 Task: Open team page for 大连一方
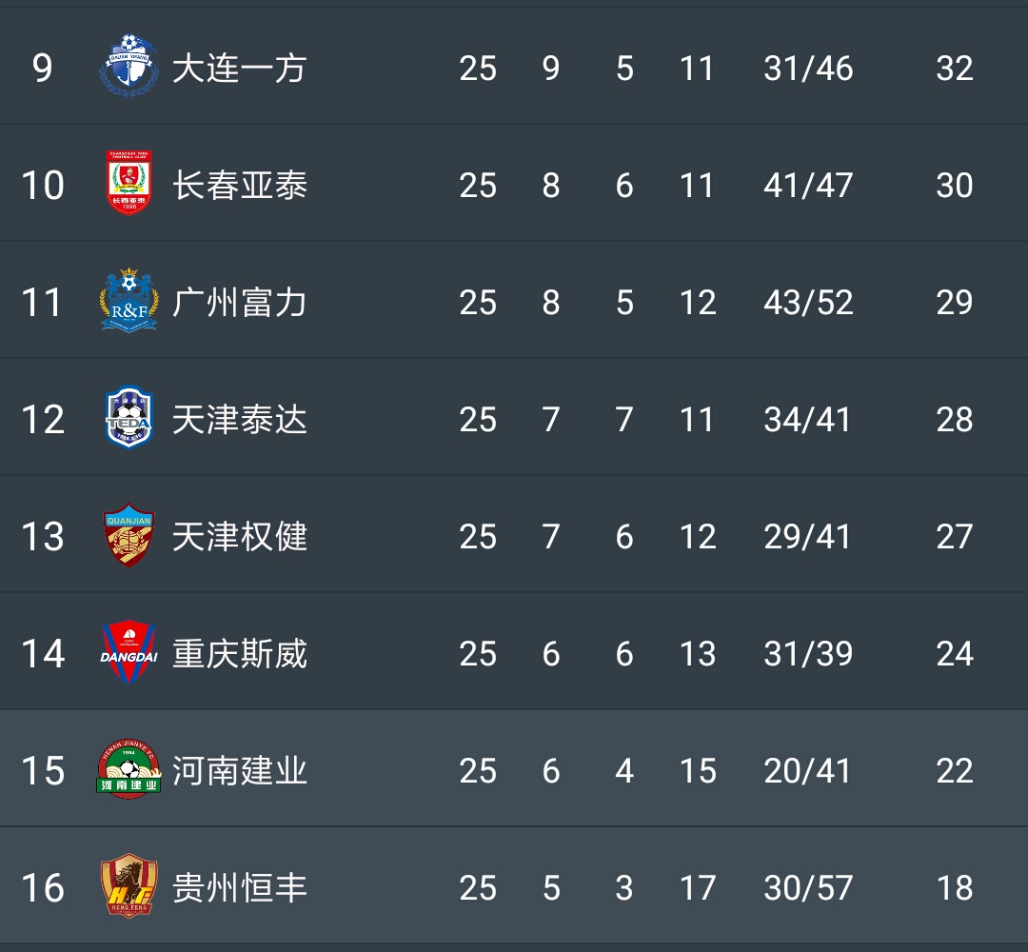(239, 69)
